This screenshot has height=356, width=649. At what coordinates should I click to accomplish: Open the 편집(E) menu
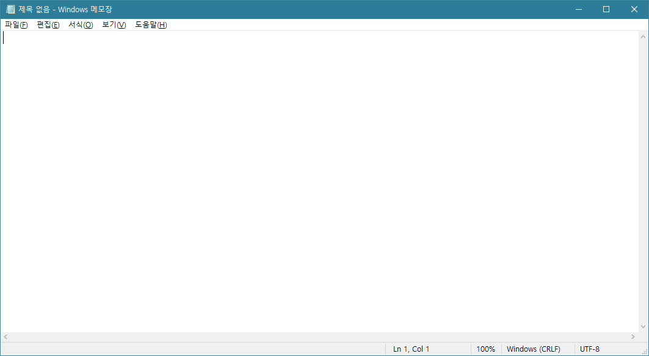(48, 25)
